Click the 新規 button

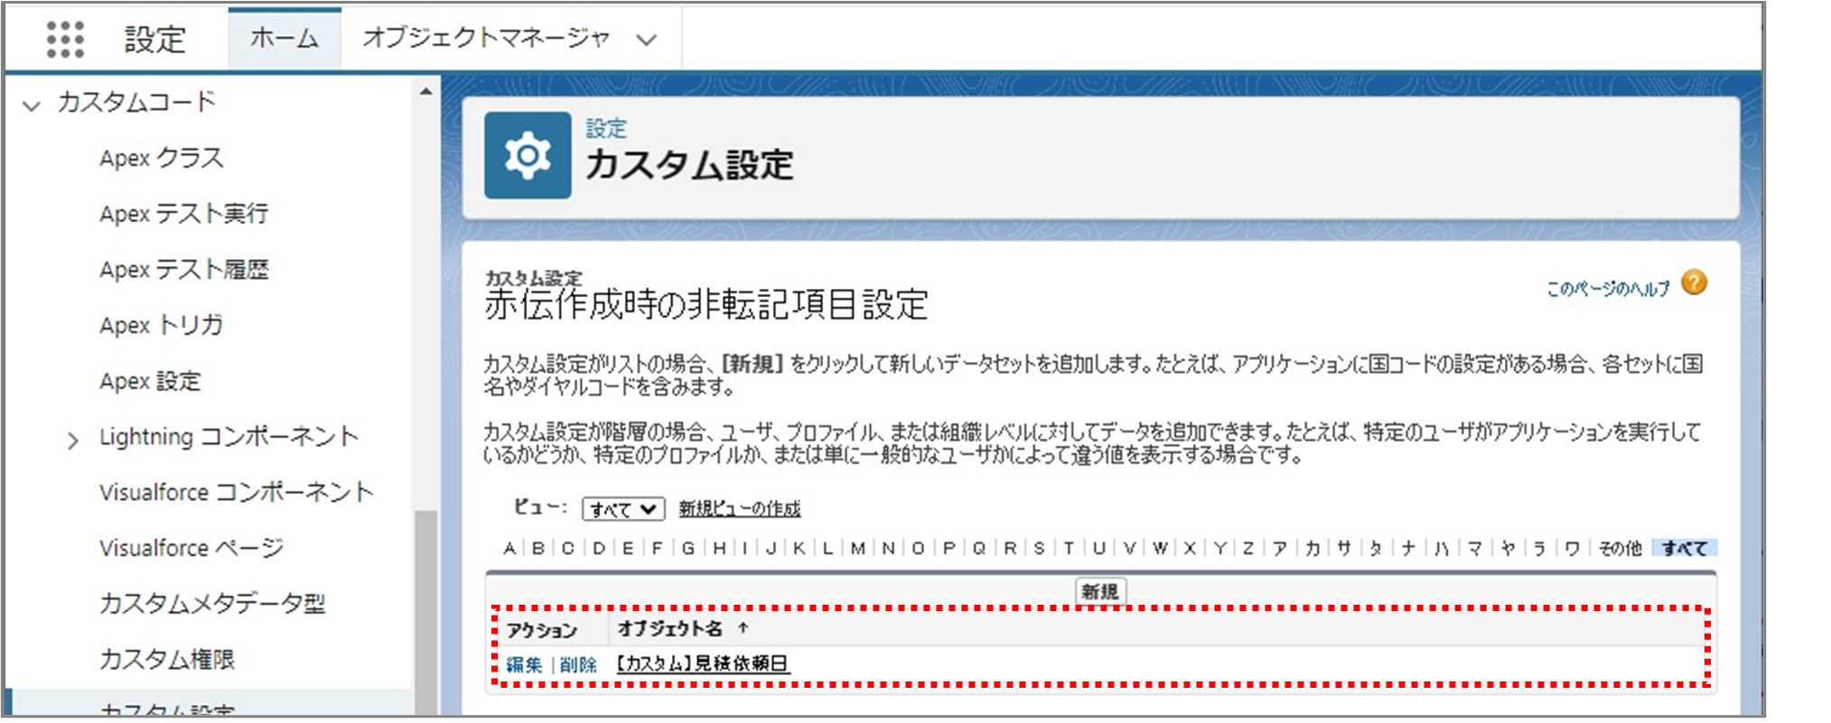coord(1100,592)
